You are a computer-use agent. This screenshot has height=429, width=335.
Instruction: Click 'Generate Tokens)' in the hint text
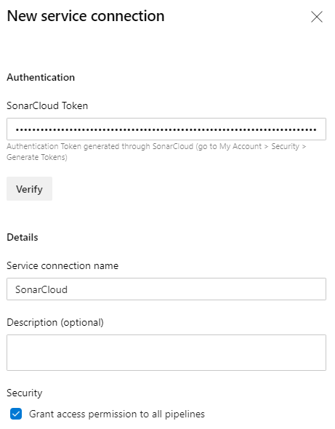pyautogui.click(x=37, y=157)
